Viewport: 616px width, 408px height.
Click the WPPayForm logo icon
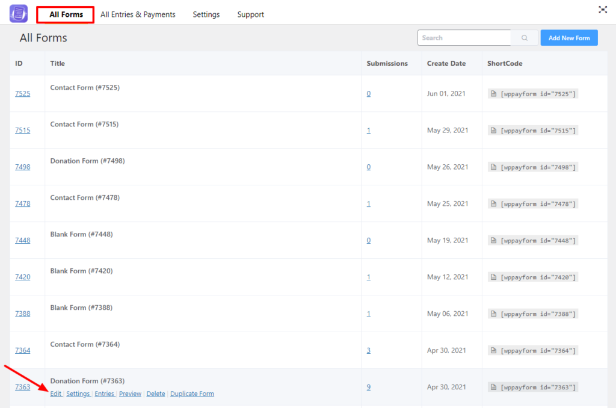click(x=19, y=13)
